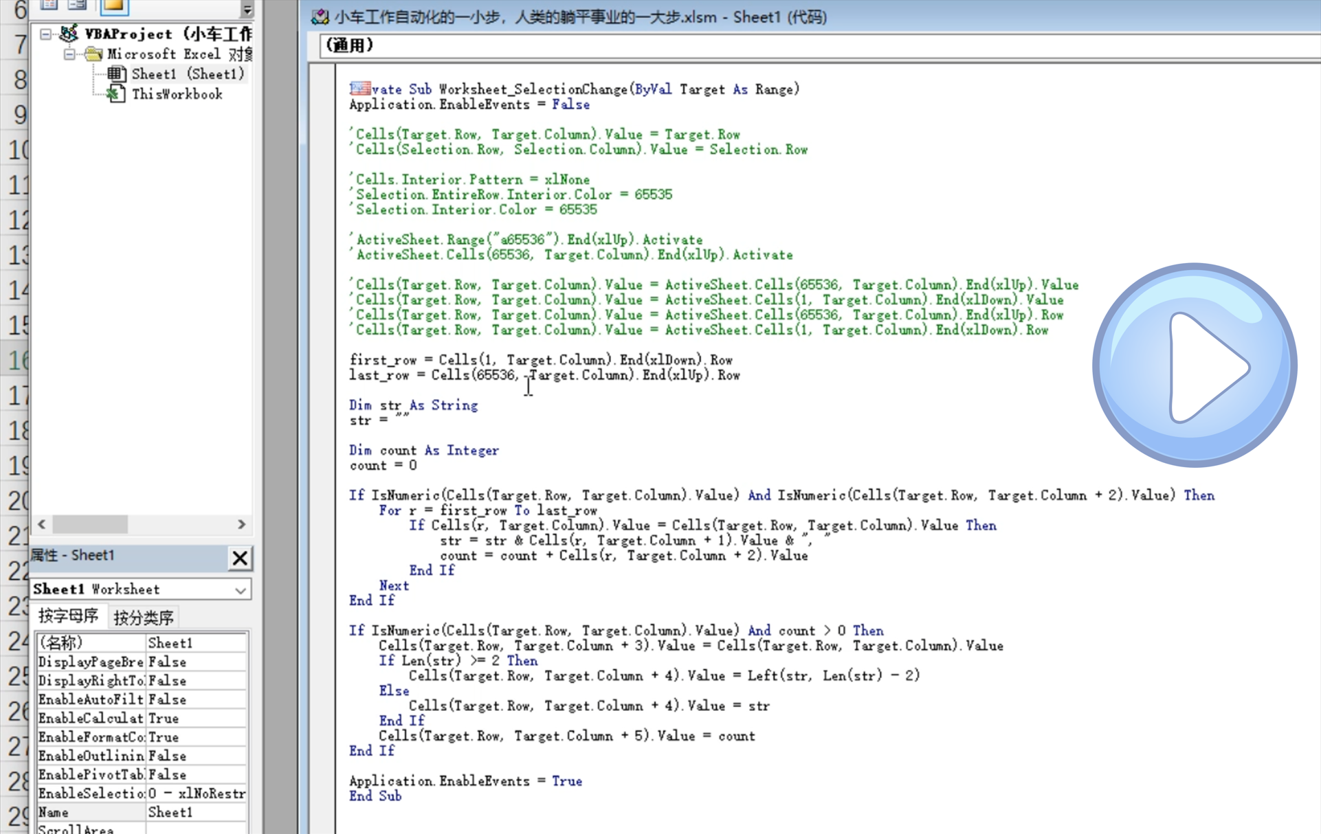Click ThisWorkbook Excel file icon
The image size is (1321, 834).
click(x=115, y=94)
